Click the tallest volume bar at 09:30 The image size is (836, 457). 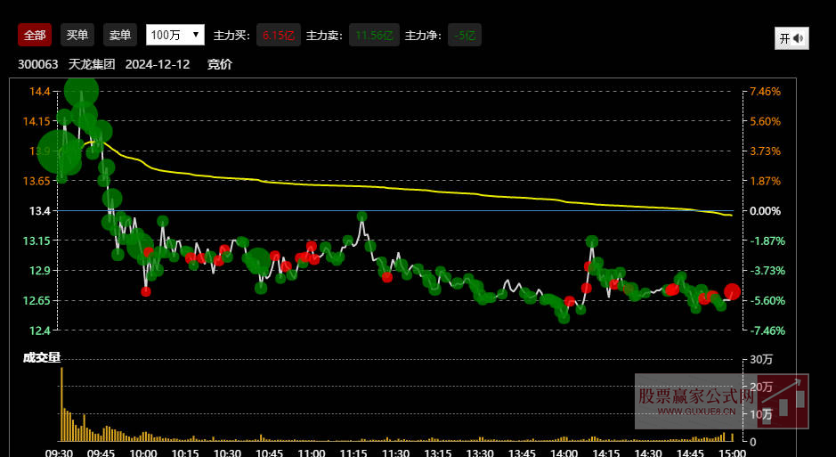tap(61, 404)
